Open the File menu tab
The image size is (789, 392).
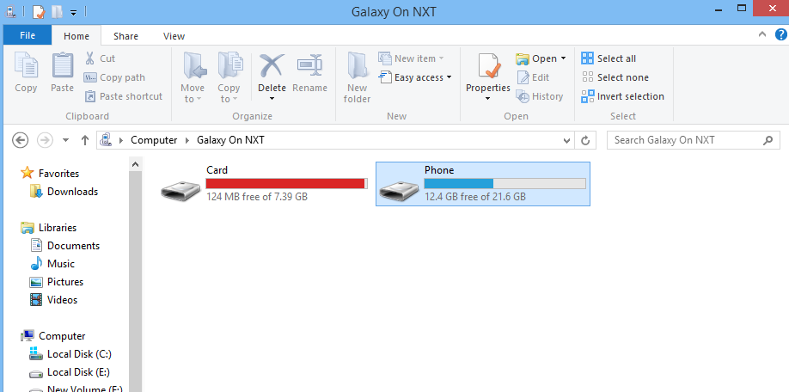point(28,35)
